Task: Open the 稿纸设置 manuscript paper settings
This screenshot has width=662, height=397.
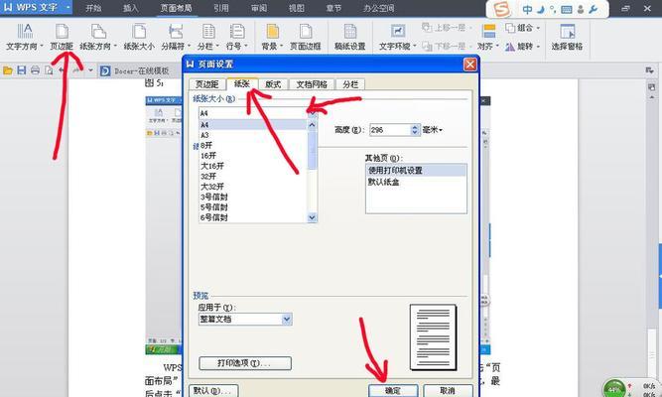Action: pos(350,37)
